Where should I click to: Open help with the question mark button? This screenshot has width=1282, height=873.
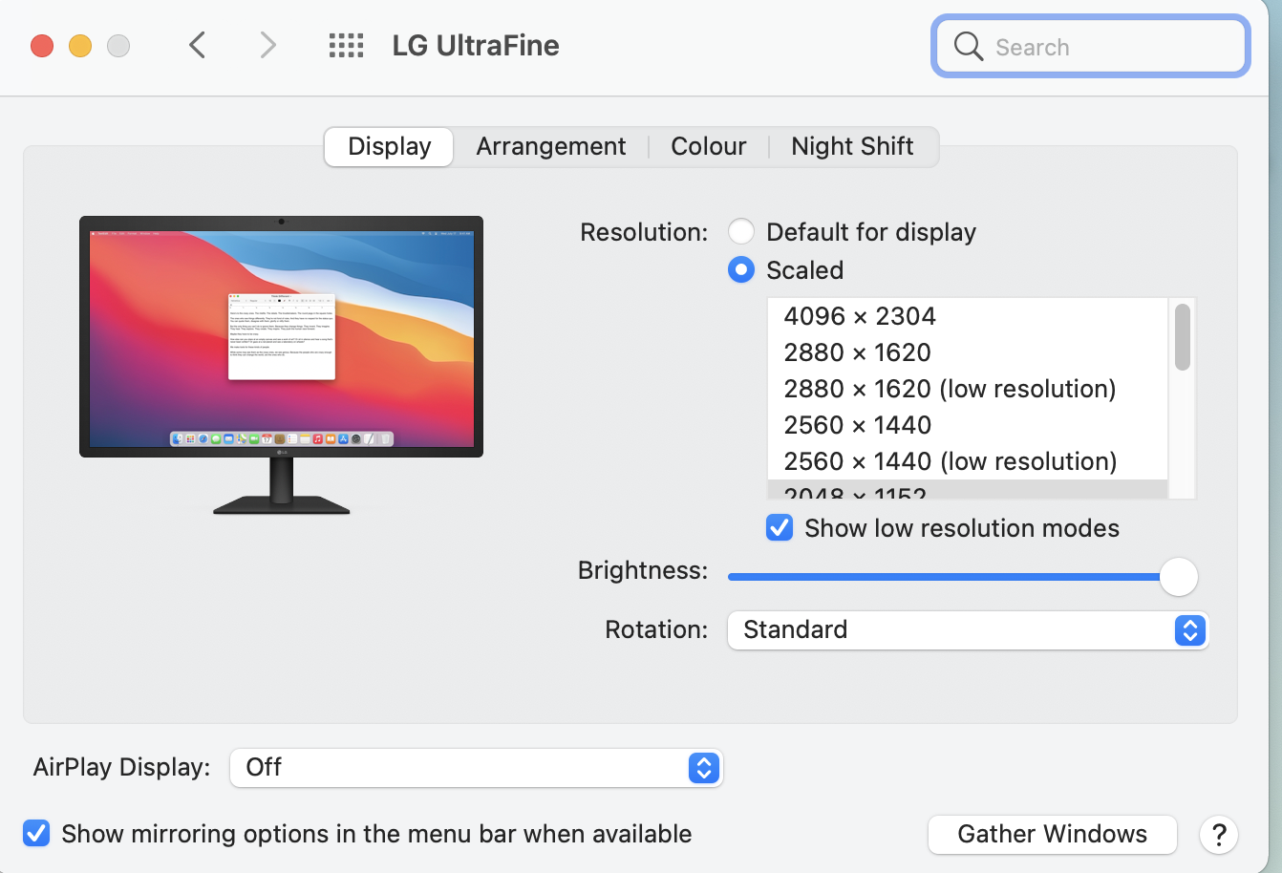pos(1218,835)
